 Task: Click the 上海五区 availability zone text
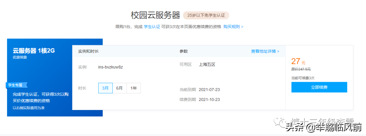point(207,64)
